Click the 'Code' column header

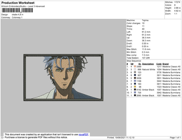pos(159,64)
